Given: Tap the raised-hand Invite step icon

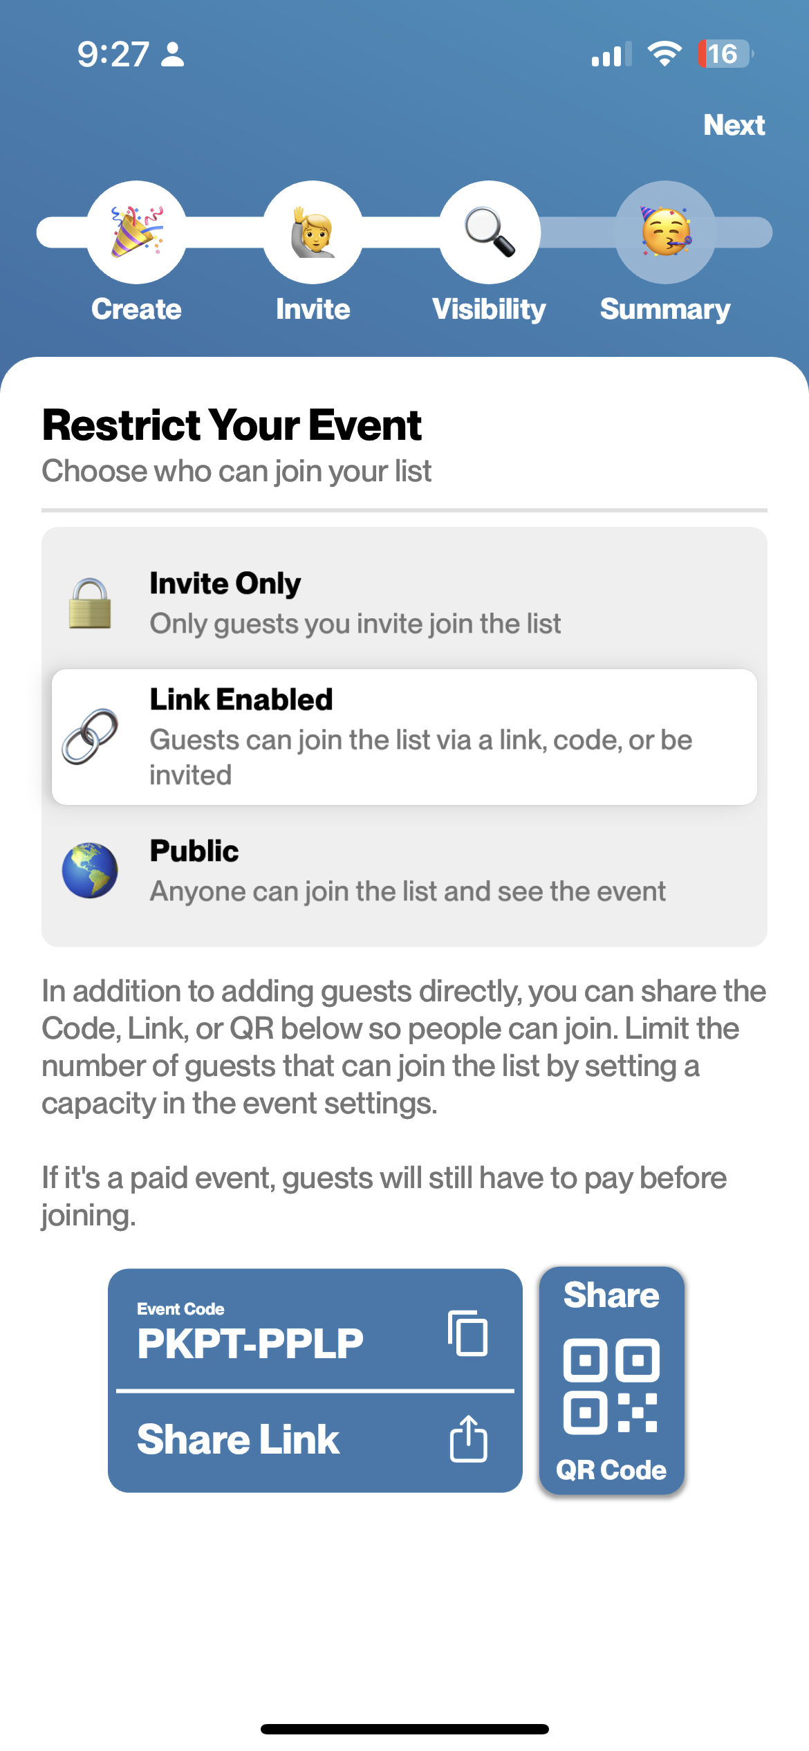Looking at the screenshot, I should (x=313, y=232).
